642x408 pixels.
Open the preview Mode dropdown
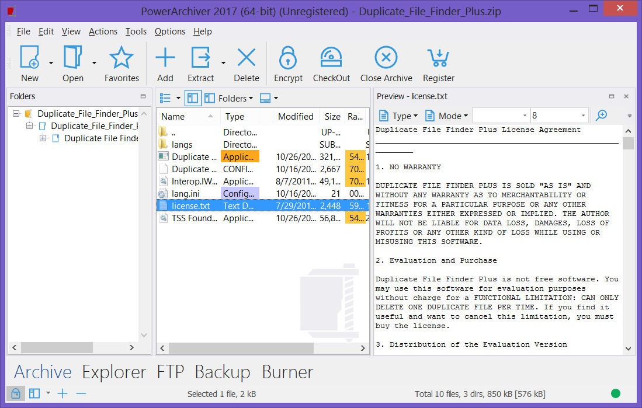(447, 116)
